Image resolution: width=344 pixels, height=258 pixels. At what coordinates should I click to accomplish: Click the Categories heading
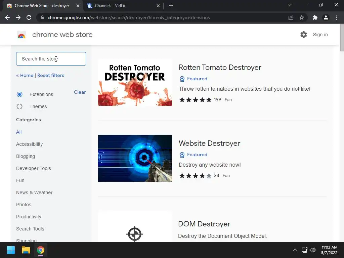[29, 120]
